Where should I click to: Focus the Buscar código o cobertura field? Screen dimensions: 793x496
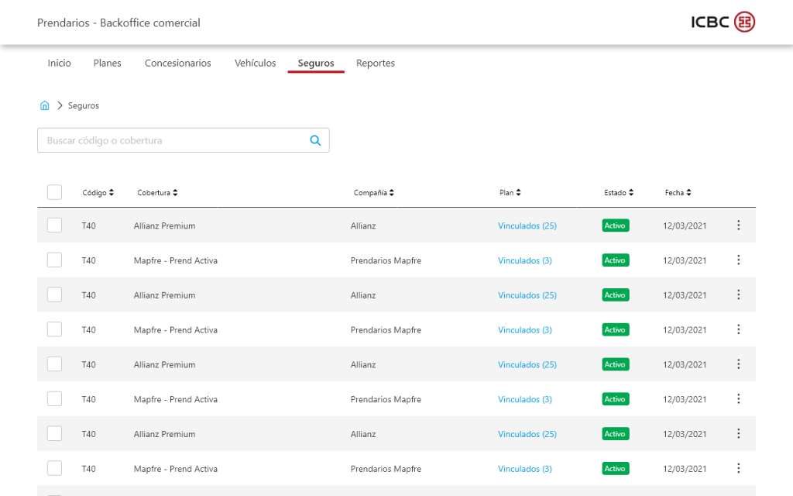[183, 140]
